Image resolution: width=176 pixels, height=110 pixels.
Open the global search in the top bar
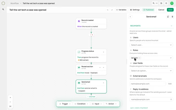coord(155,3)
